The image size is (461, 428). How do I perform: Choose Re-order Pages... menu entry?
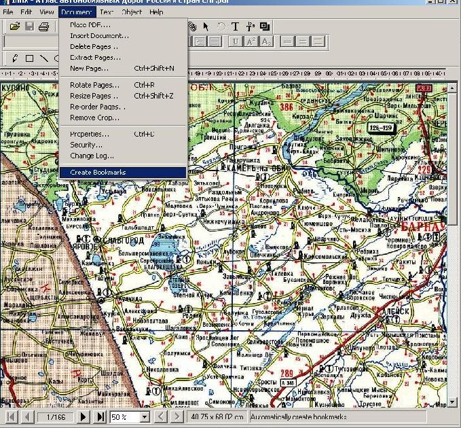pyautogui.click(x=123, y=107)
